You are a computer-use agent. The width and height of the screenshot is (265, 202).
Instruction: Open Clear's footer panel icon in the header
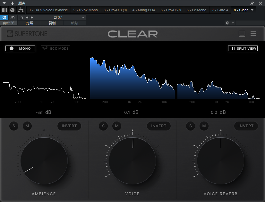(x=242, y=33)
